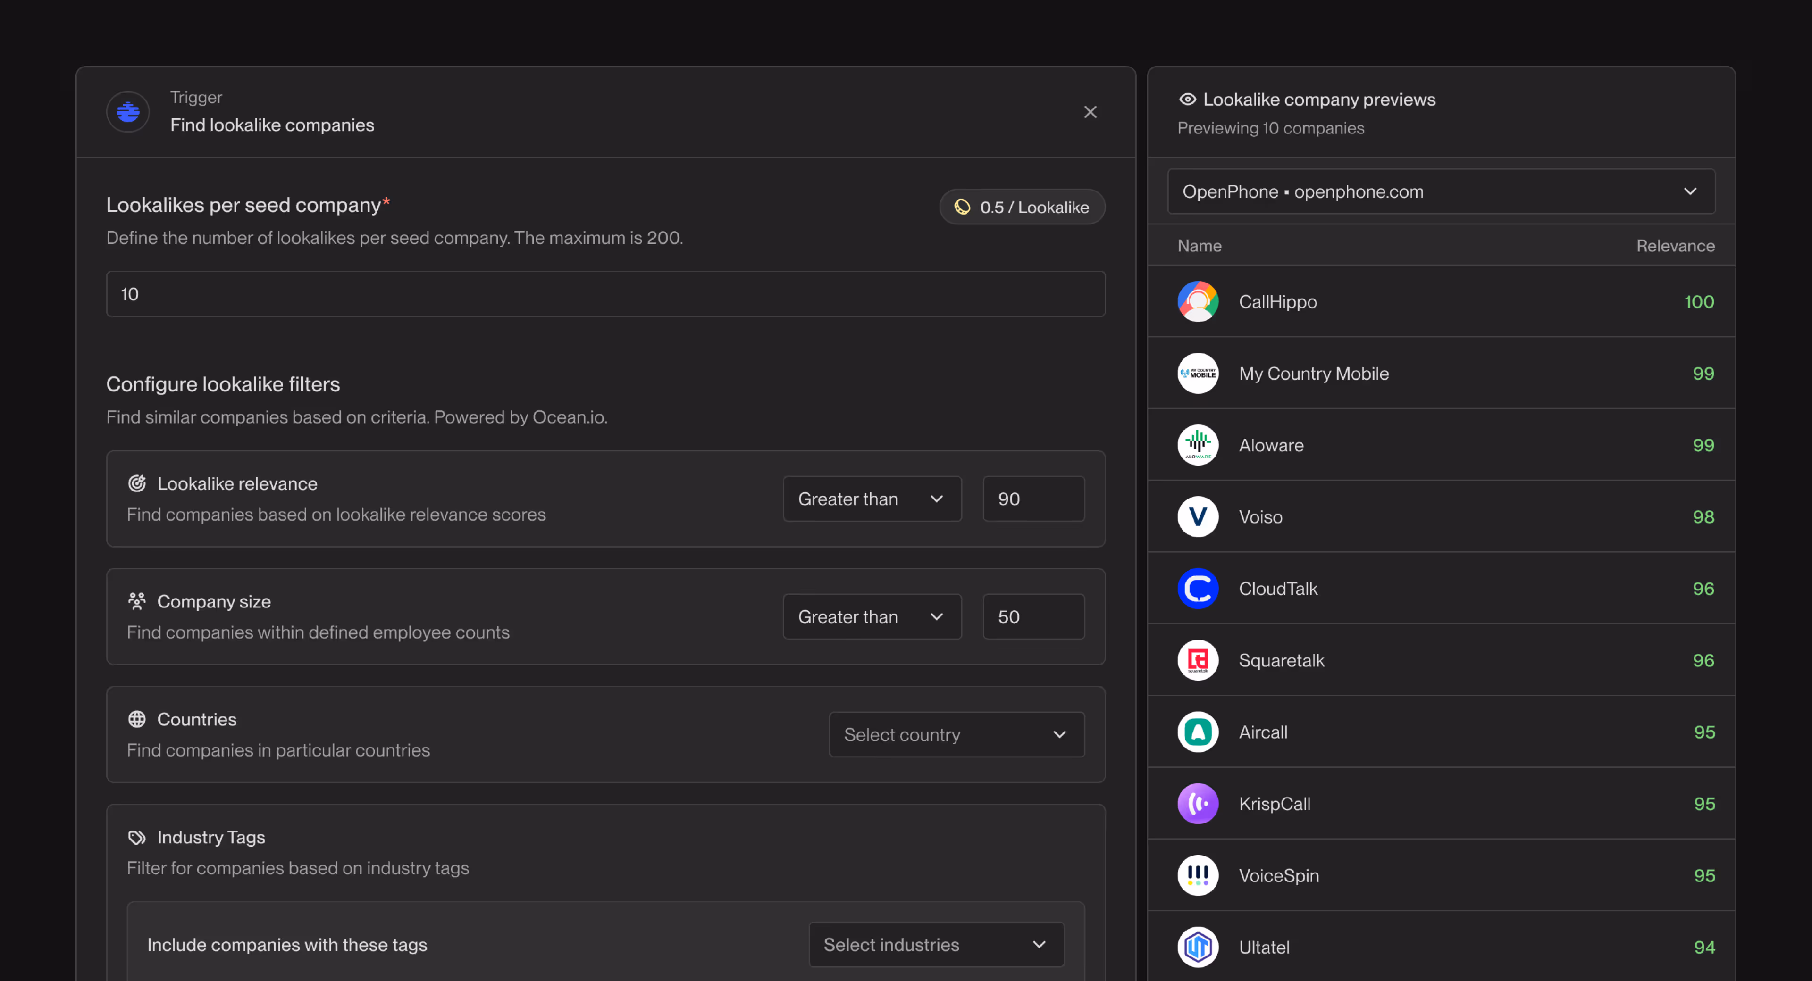This screenshot has height=981, width=1812.
Task: Click the CallHippo company logo
Action: (x=1197, y=302)
